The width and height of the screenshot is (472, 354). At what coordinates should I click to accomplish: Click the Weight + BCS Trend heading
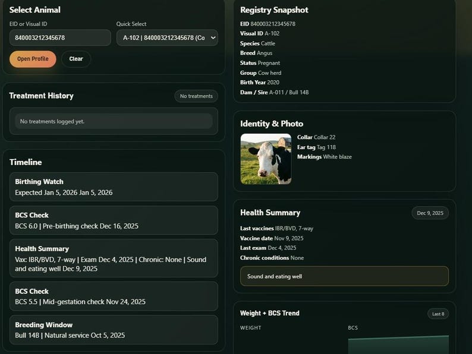click(x=270, y=313)
